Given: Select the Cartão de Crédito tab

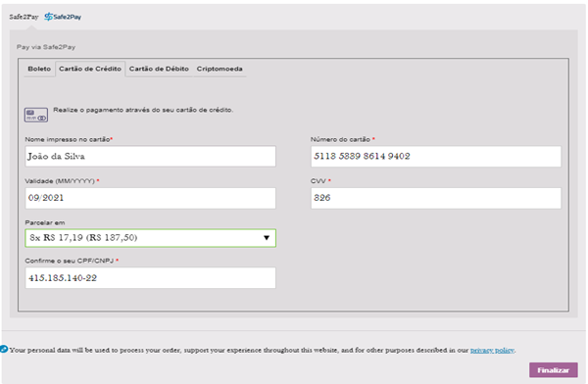Looking at the screenshot, I should (90, 69).
